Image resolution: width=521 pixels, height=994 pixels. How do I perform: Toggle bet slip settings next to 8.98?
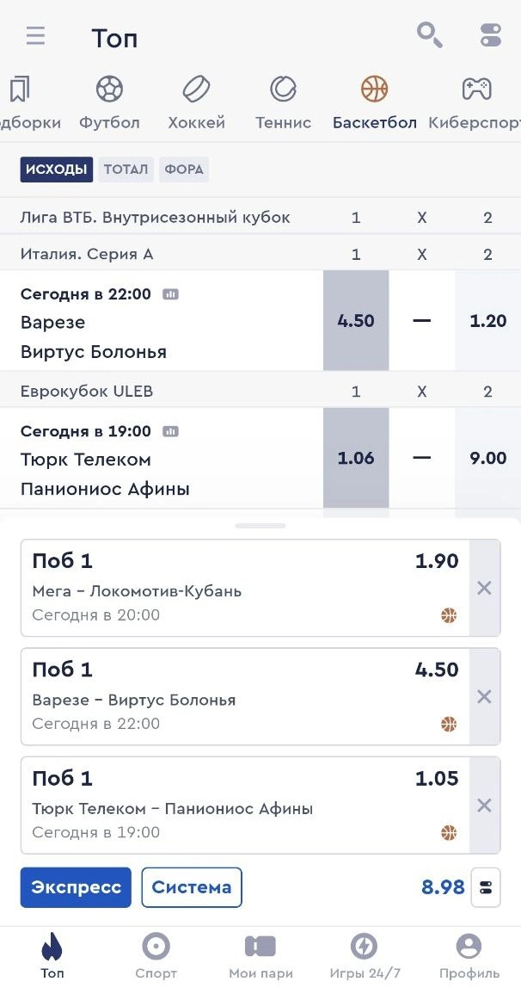click(486, 887)
